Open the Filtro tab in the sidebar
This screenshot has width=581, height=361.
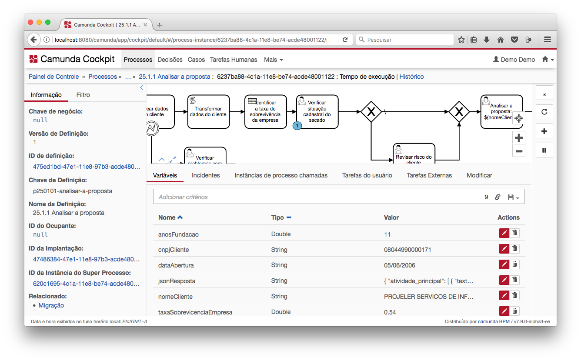[x=83, y=95]
